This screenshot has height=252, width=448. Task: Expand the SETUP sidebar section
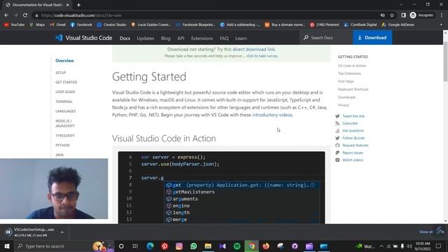(x=61, y=73)
